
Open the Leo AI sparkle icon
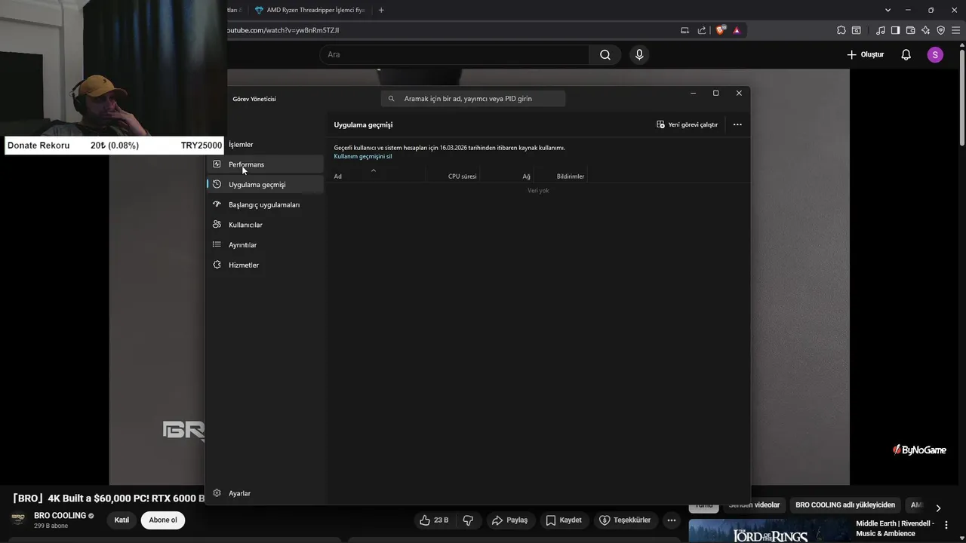[925, 30]
